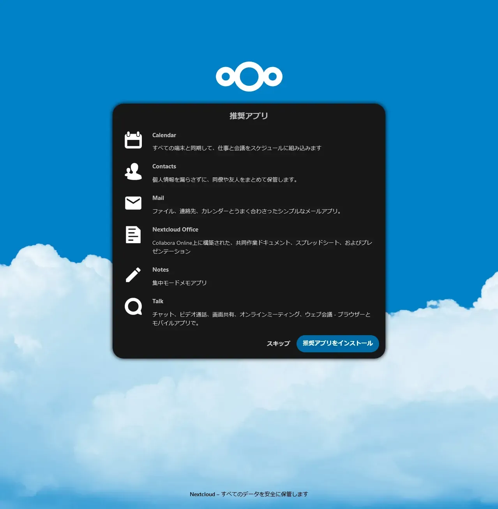Click the Contacts app title
This screenshot has height=509, width=498.
164,166
